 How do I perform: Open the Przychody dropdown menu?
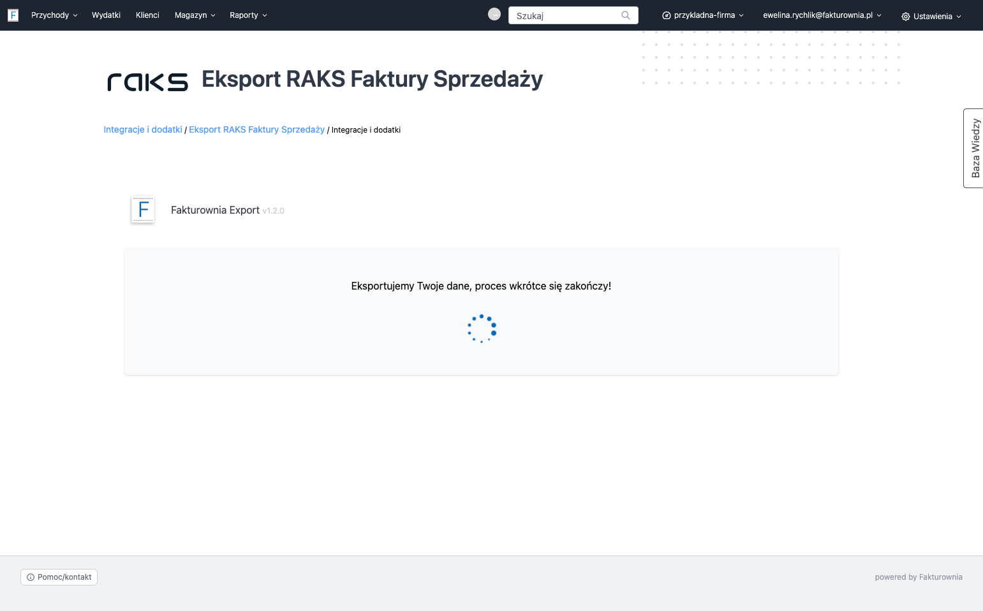coord(54,15)
